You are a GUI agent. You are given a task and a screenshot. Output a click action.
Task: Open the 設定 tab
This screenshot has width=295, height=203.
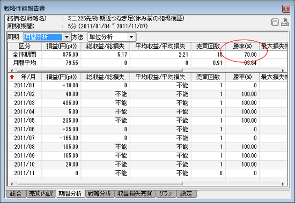[186, 193]
